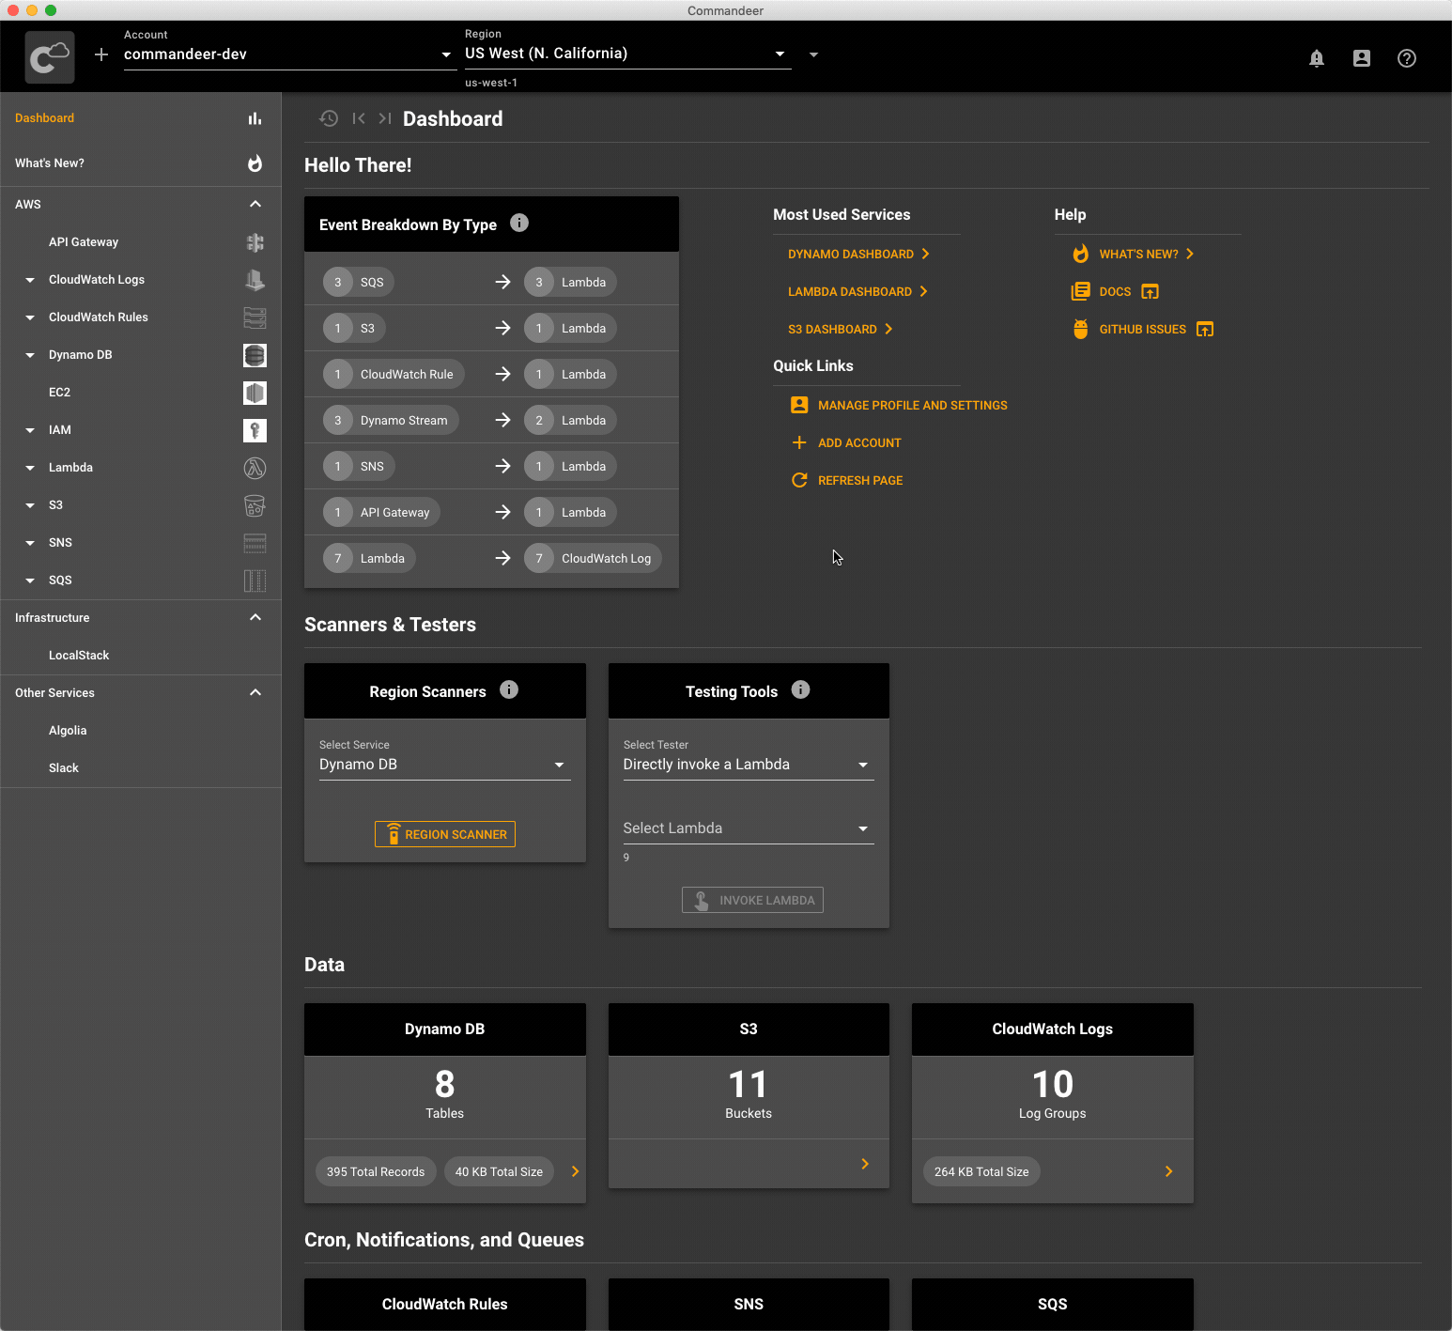1452x1331 pixels.
Task: Click MANAGE PROFILE AND SETTINGS link
Action: pyautogui.click(x=899, y=405)
